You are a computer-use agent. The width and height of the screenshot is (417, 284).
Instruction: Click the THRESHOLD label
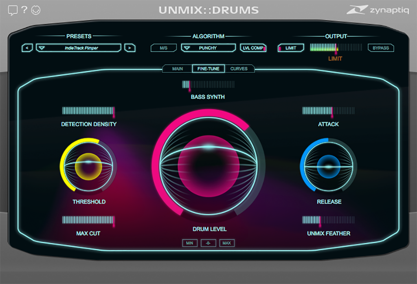point(89,202)
